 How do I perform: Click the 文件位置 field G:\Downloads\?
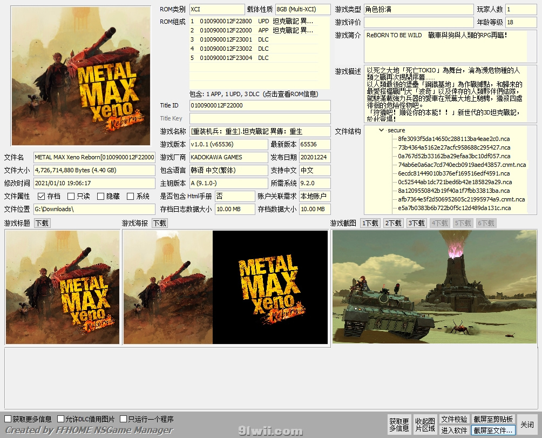point(94,209)
